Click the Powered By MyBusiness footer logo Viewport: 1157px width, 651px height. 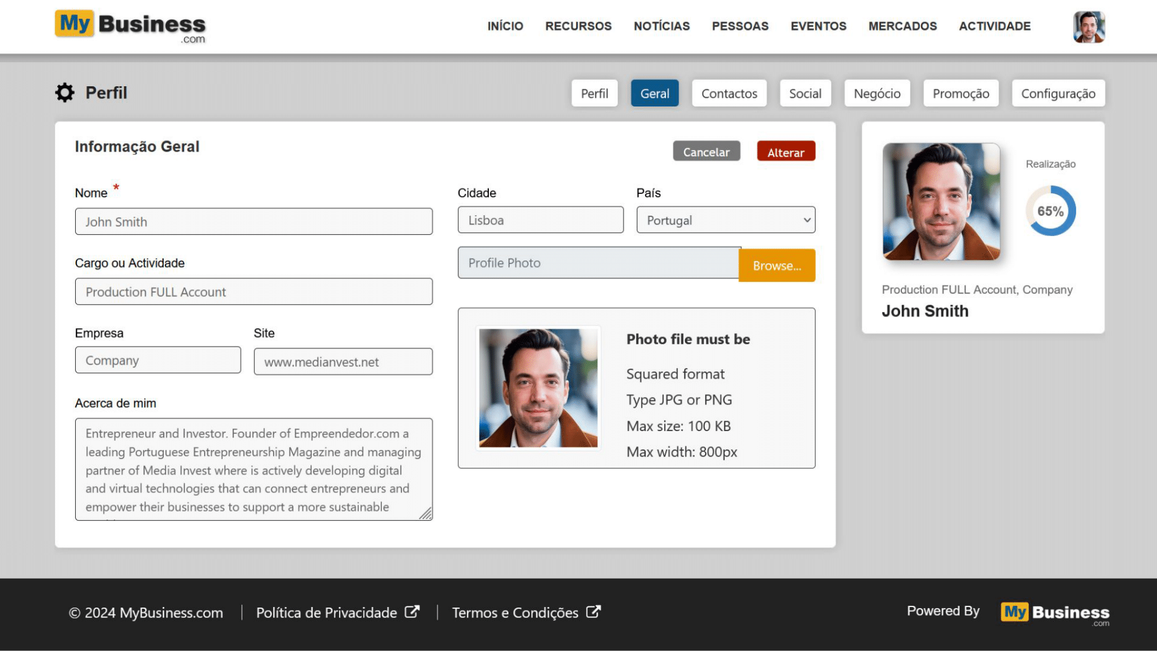point(1055,613)
